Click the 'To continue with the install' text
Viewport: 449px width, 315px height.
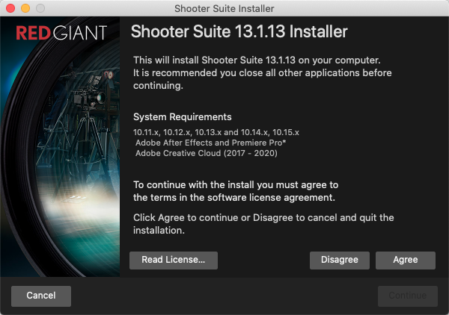click(236, 191)
